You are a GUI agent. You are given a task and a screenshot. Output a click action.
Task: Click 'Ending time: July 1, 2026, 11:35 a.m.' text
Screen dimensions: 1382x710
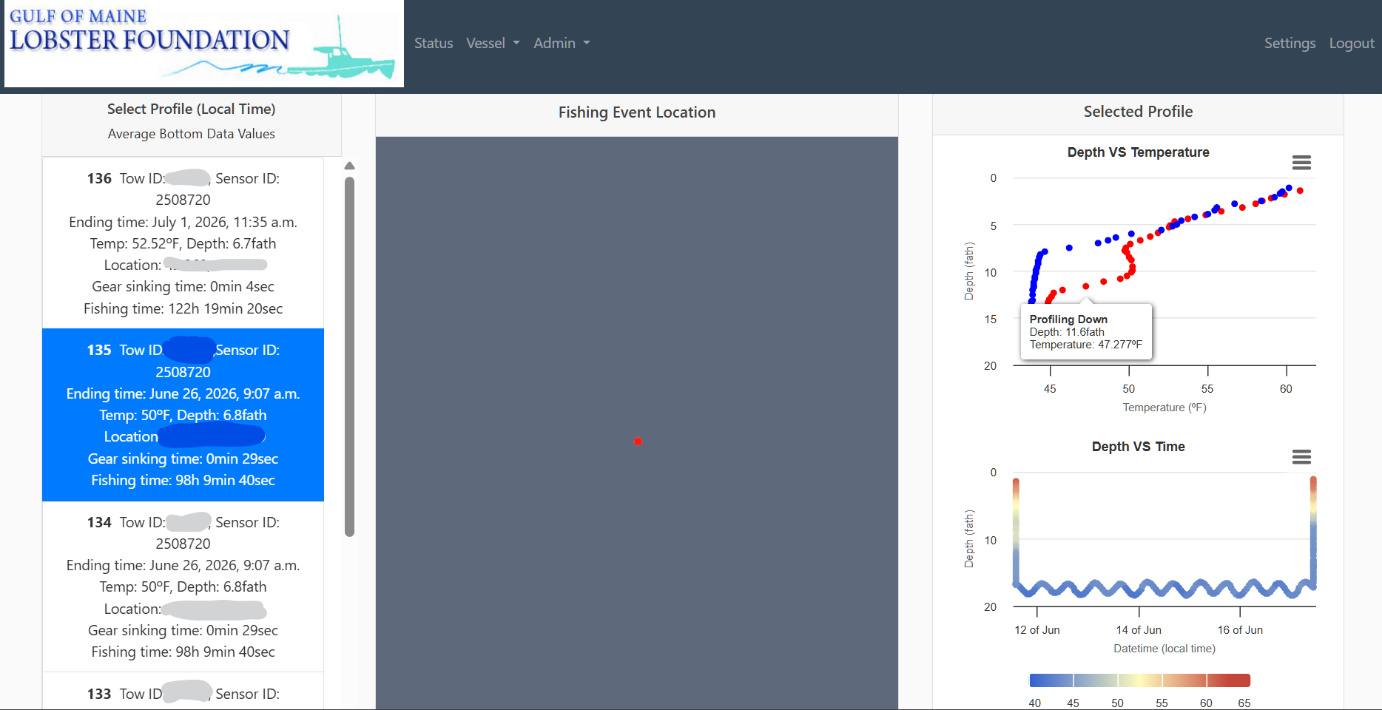pos(183,222)
